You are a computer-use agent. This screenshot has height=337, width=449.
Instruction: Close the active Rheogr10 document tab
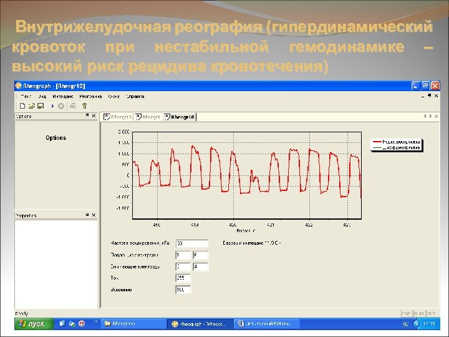coord(436,116)
